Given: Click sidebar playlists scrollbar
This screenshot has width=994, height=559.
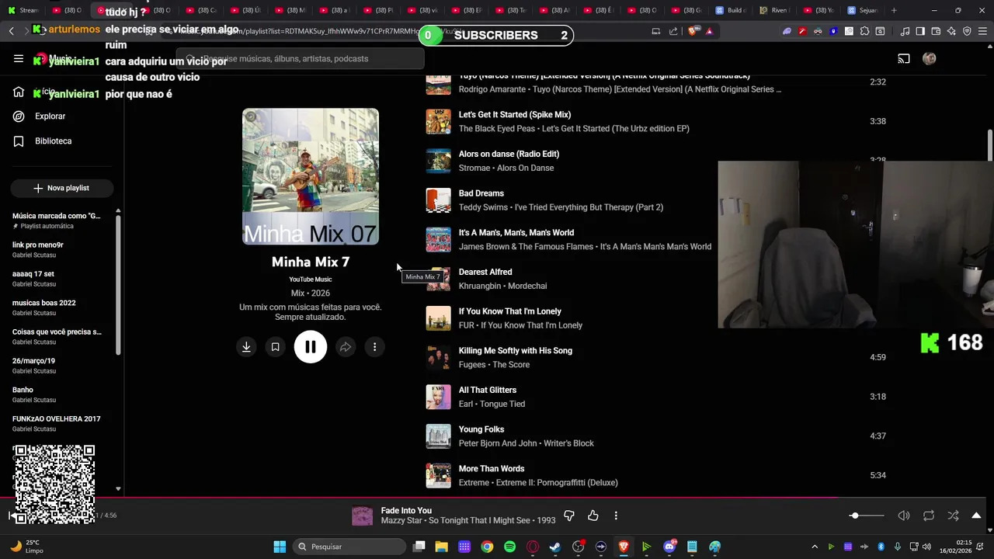Looking at the screenshot, I should click(118, 283).
